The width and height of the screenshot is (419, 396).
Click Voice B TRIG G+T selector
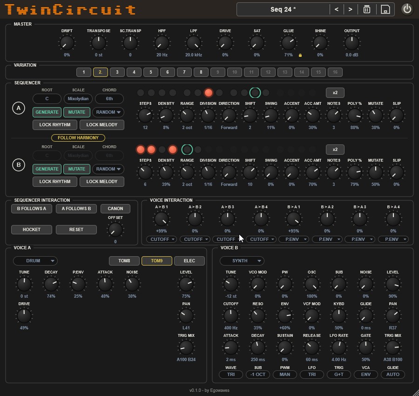tap(339, 375)
